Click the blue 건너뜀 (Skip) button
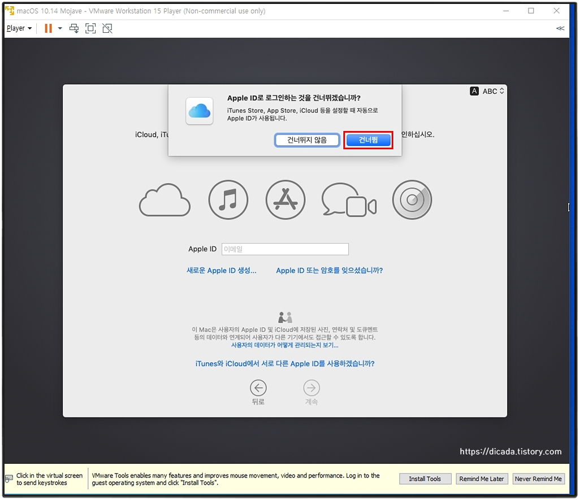 [x=368, y=140]
